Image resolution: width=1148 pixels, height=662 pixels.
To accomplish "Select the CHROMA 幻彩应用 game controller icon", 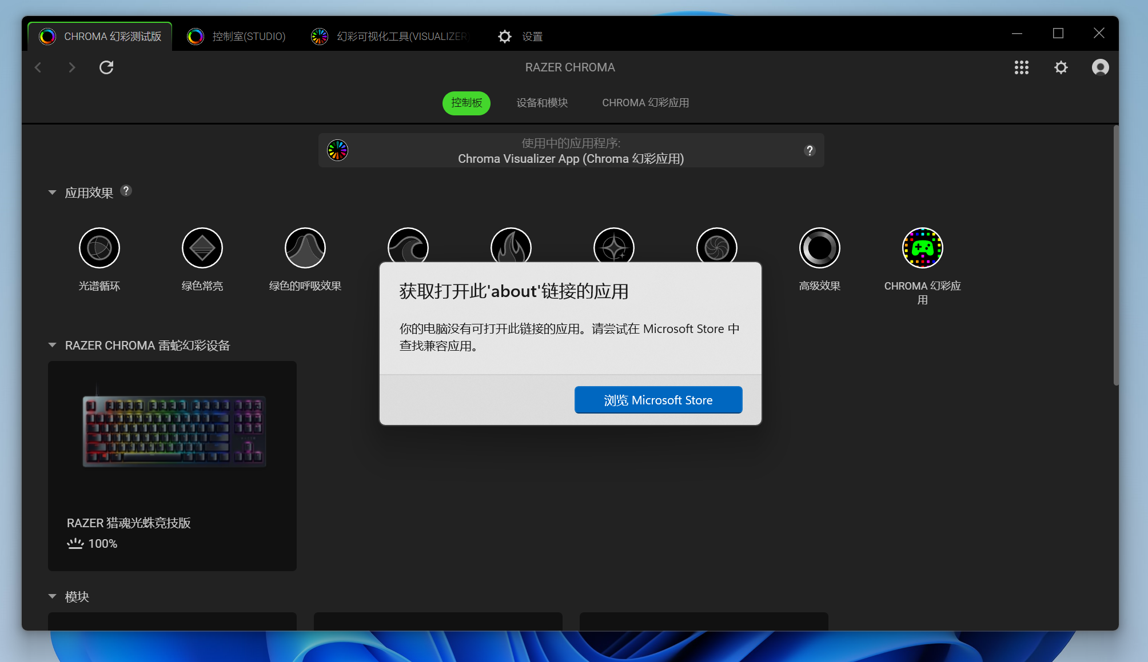I will [x=922, y=248].
